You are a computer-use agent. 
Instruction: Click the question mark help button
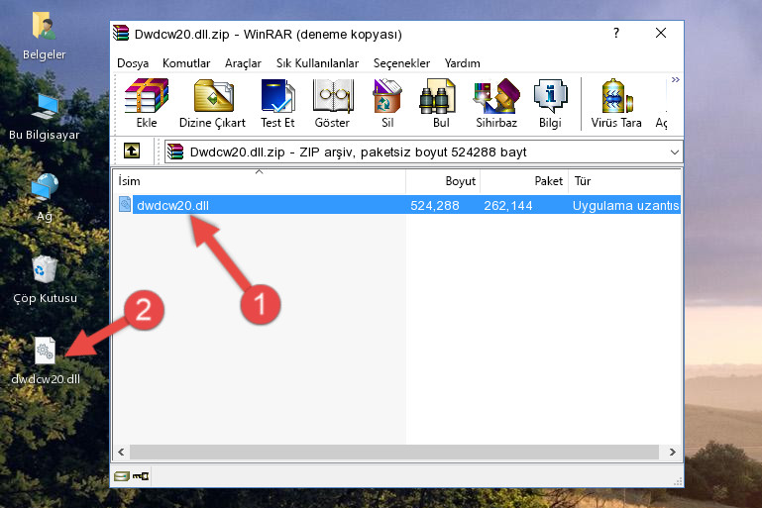point(616,33)
